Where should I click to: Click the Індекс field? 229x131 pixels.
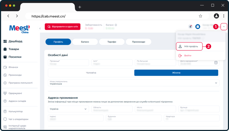point(76,118)
